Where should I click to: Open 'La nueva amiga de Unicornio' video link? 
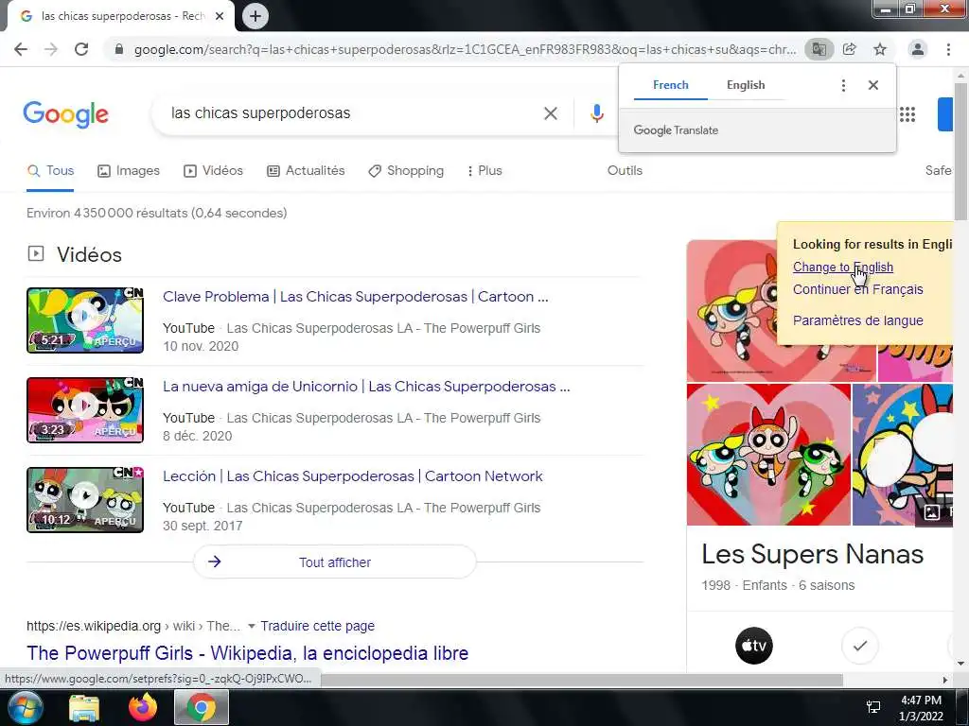tap(366, 387)
